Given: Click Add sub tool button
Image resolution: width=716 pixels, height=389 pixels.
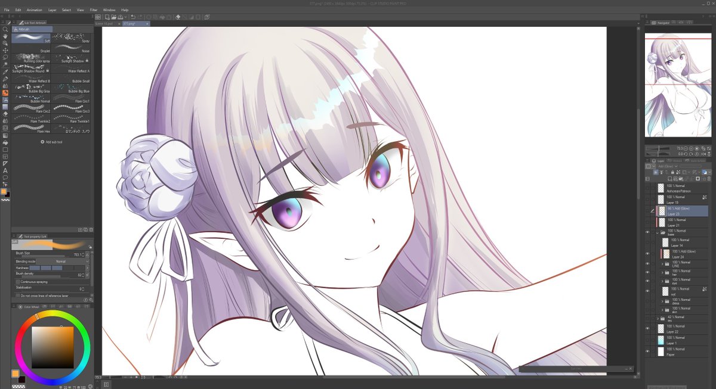Looking at the screenshot, I should (x=51, y=142).
